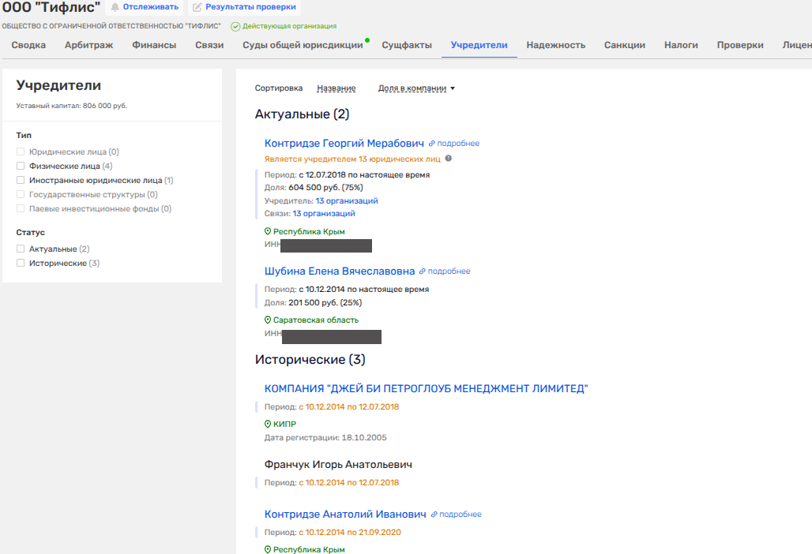Open the Сводка tab

[28, 45]
